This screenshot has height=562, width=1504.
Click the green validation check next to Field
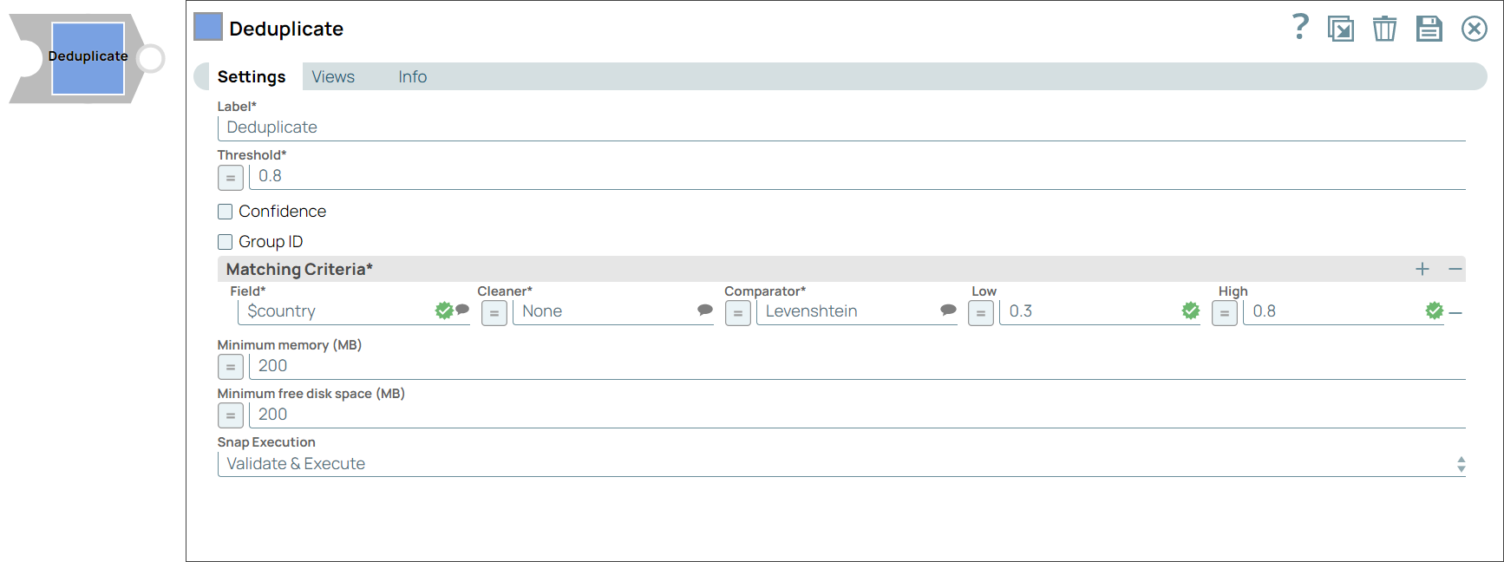pos(444,310)
